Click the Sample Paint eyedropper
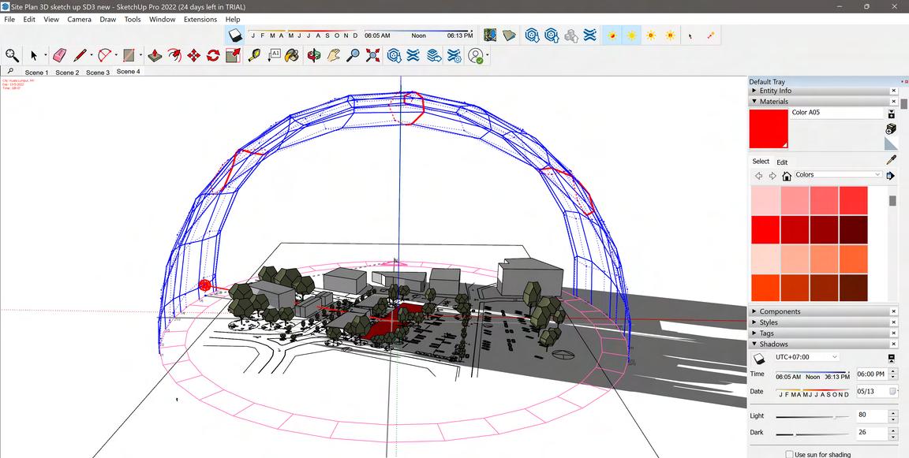909x458 pixels. [x=891, y=160]
